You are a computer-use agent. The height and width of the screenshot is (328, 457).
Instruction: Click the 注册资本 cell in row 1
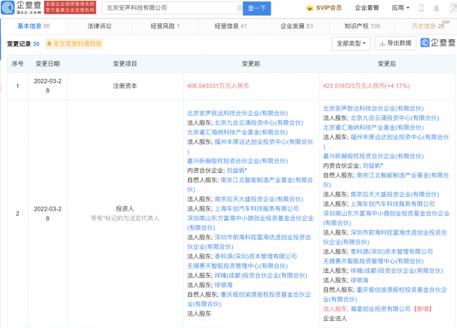coord(125,86)
